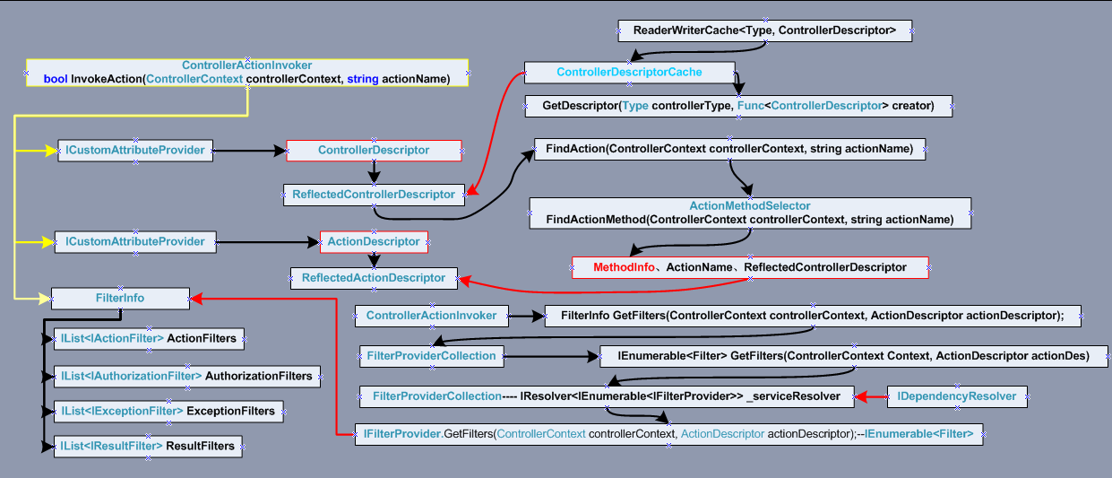The image size is (1112, 478).
Task: Select IList<IResultFilter> ResultFilters box
Action: [148, 446]
